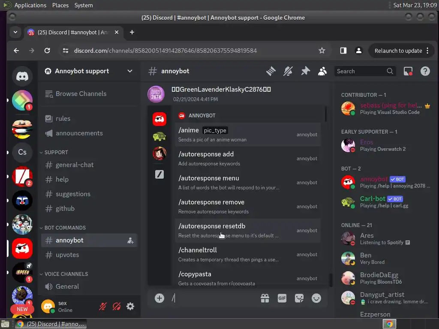
Task: Click Relaunch to update button
Action: (401, 51)
